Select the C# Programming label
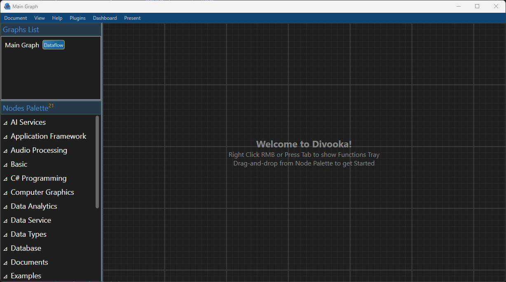 point(39,178)
